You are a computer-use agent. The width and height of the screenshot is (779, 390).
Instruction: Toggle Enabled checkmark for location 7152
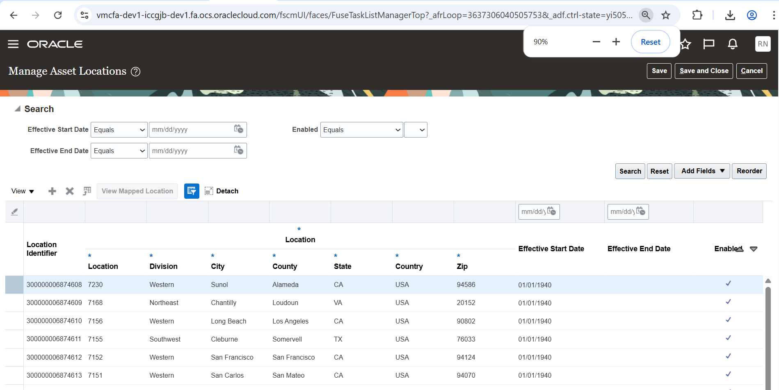[x=728, y=356]
